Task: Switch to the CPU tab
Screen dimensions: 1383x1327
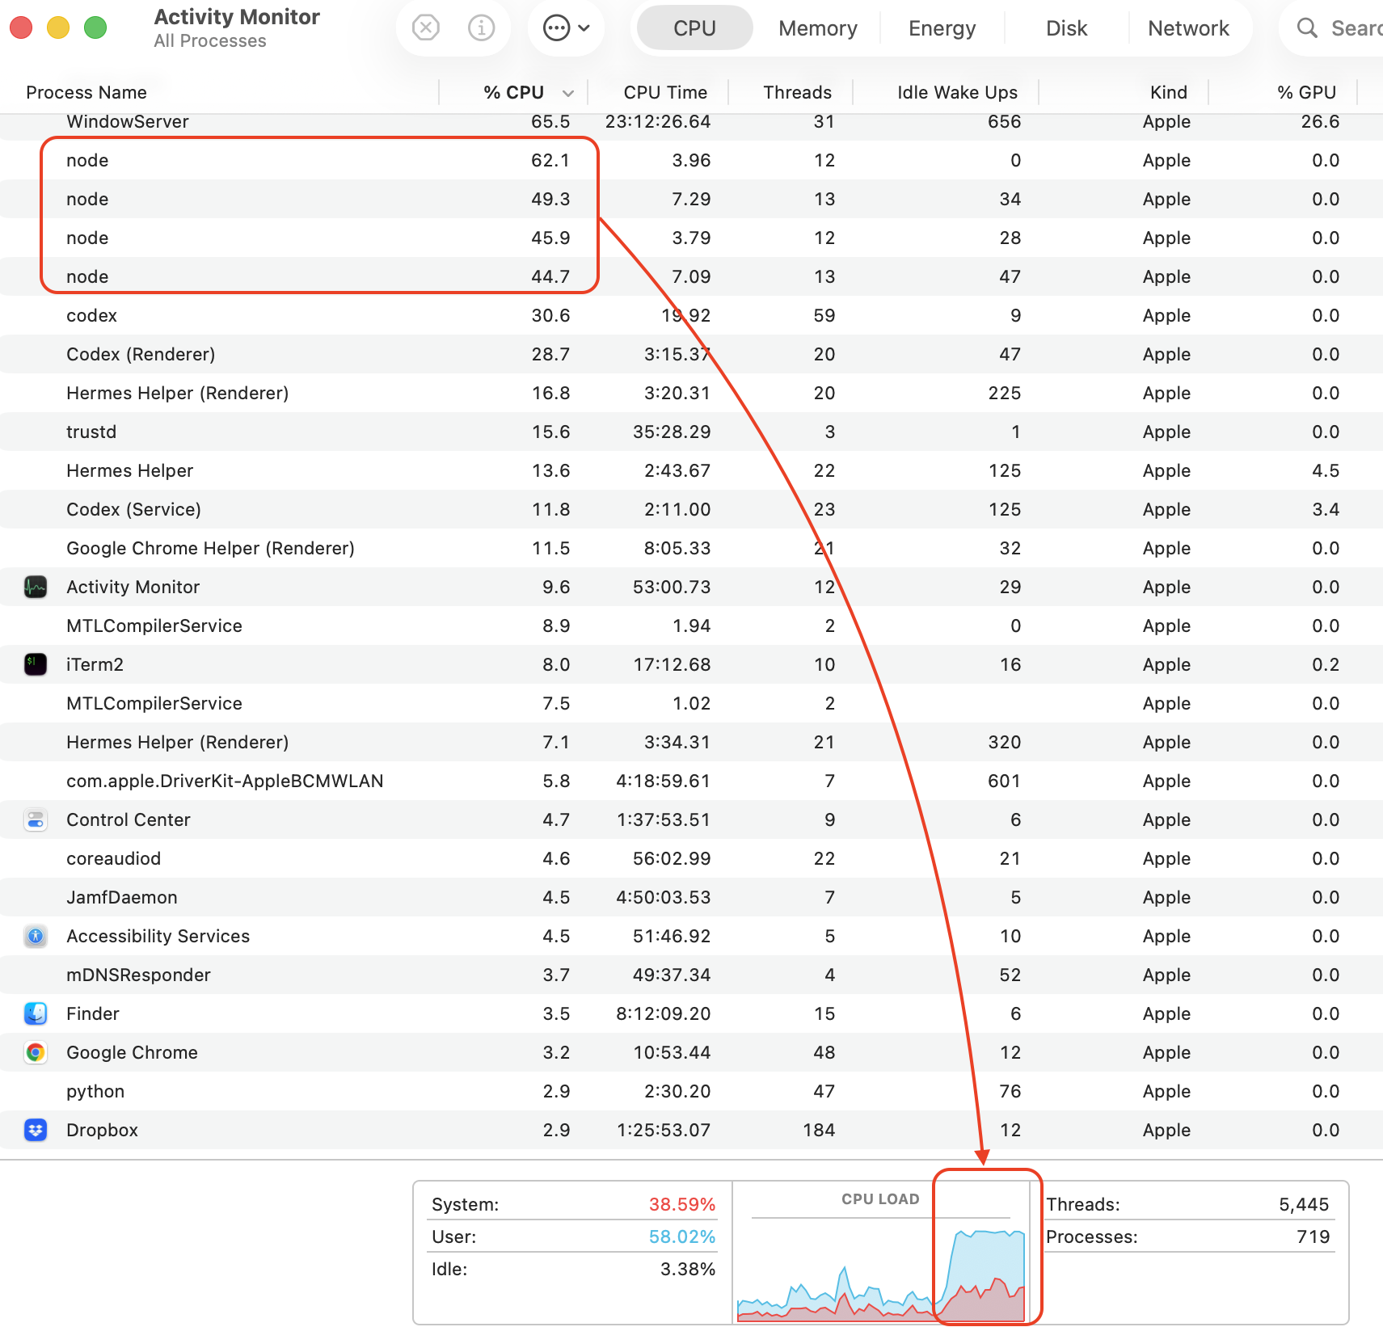Action: [694, 28]
